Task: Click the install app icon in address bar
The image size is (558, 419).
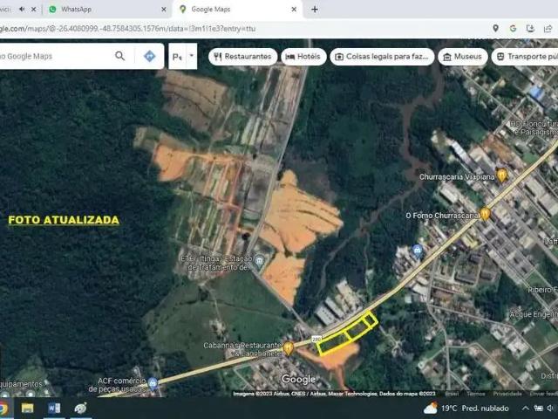Action: (x=530, y=29)
